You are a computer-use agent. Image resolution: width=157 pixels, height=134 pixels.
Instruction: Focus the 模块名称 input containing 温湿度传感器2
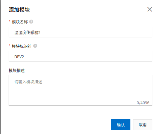tap(80, 32)
